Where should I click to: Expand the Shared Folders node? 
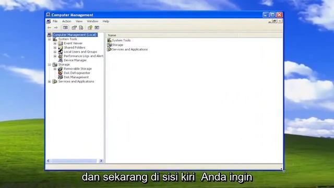tap(55, 48)
